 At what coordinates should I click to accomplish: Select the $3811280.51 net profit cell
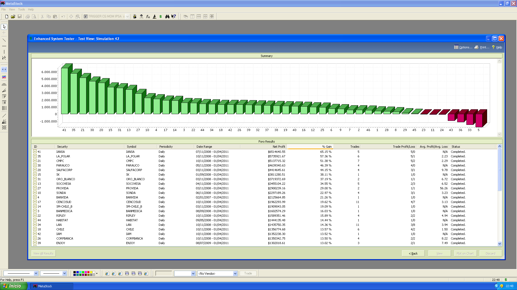[277, 175]
